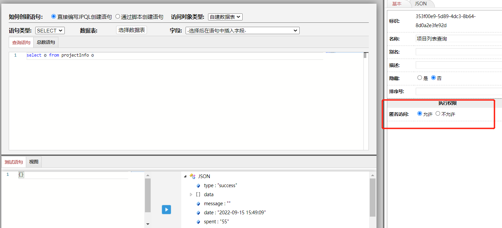The height and width of the screenshot is (228, 502).
Task: Open the 字段 insertion dropdown
Action: 242,30
